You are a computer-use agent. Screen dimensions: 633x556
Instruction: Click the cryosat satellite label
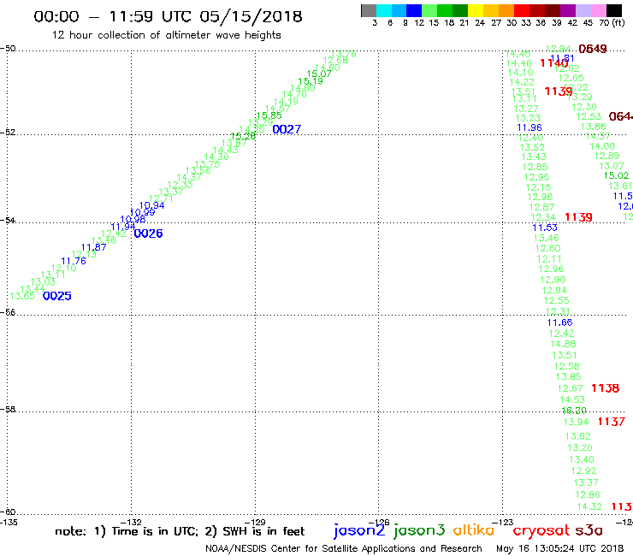541,530
